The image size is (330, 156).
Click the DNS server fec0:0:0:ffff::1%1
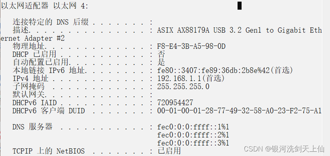pyautogui.click(x=193, y=127)
